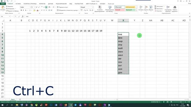This screenshot has width=191, height=107.
Task: Expand Merge & Center (Объединить) dropdown arrow
Action: click(x=79, y=10)
